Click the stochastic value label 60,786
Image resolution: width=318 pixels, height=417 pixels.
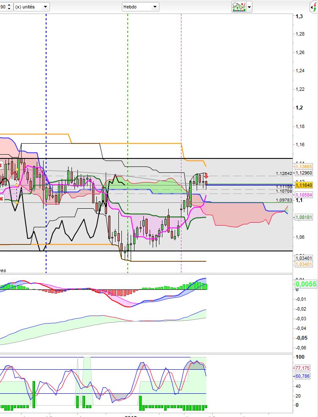click(303, 376)
